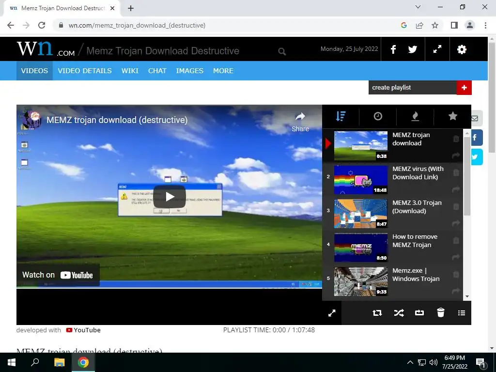
Task: Click the YouTube Share arrow on video
Action: coord(300,122)
